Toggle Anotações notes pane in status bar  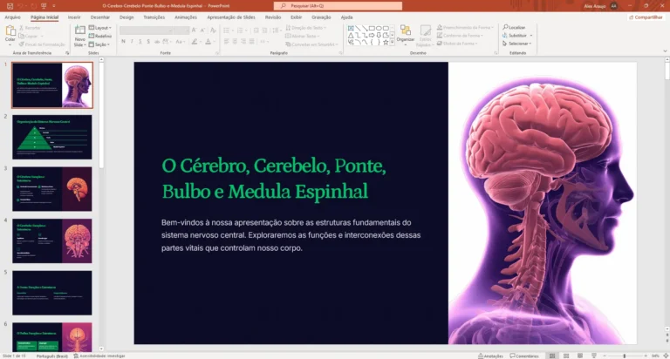(x=490, y=356)
